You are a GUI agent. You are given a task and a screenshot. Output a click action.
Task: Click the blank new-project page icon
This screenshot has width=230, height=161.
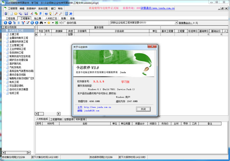[11, 14]
